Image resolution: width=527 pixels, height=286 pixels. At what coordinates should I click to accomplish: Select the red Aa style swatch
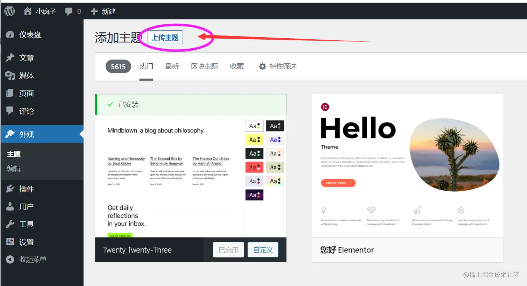point(254,167)
